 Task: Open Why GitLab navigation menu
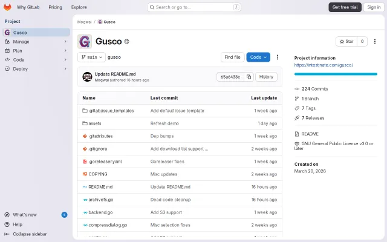pos(28,7)
